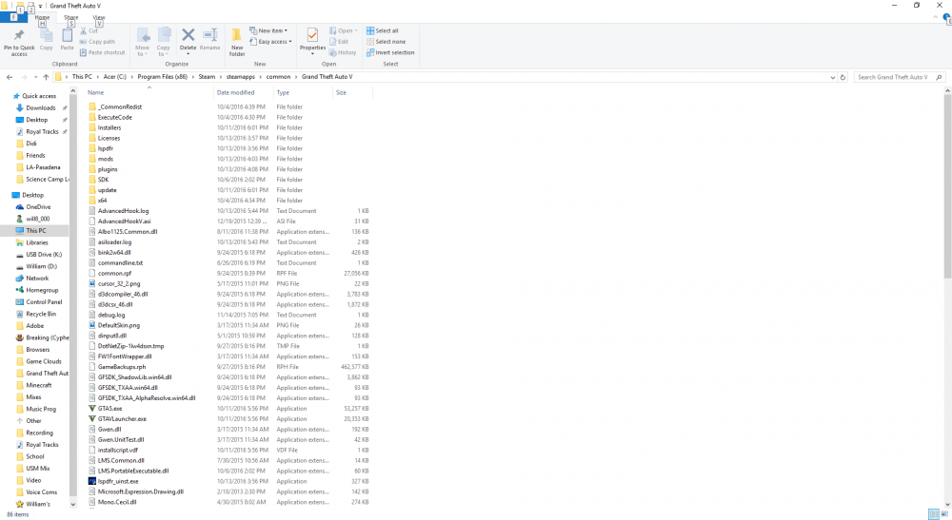Click Pin to Quick access icon
This screenshot has height=520, width=952.
[x=19, y=35]
